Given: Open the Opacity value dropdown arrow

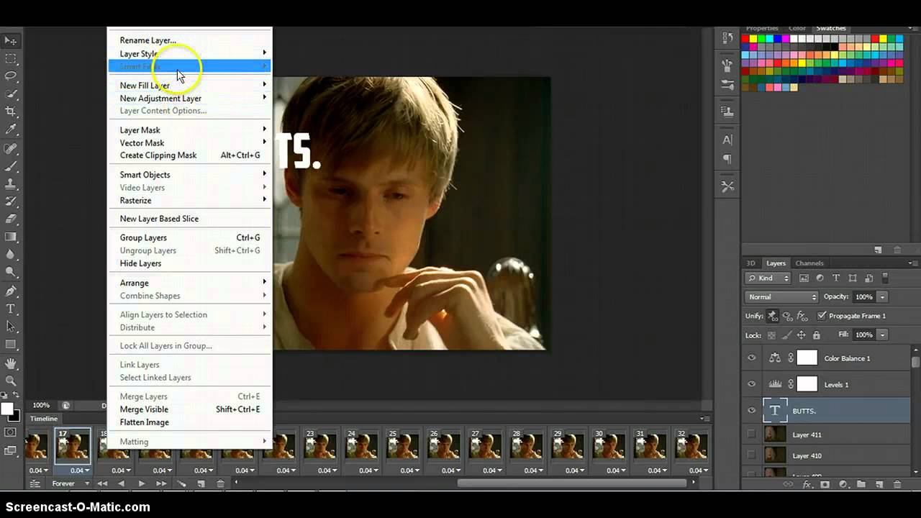Looking at the screenshot, I should coord(882,297).
